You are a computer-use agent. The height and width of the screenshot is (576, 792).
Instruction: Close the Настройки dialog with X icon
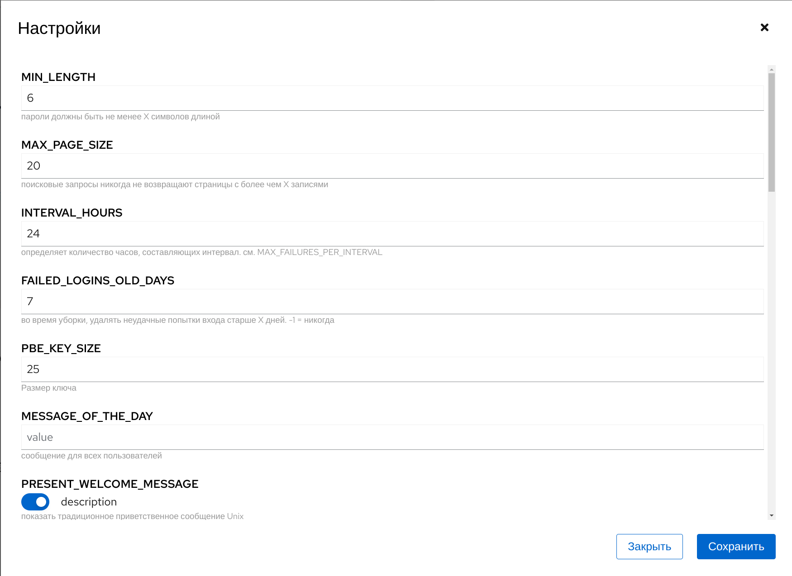pyautogui.click(x=764, y=28)
